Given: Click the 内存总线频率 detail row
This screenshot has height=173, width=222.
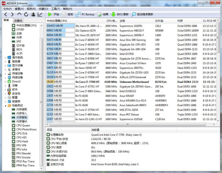Looking at the screenshot, I should 132,156.
